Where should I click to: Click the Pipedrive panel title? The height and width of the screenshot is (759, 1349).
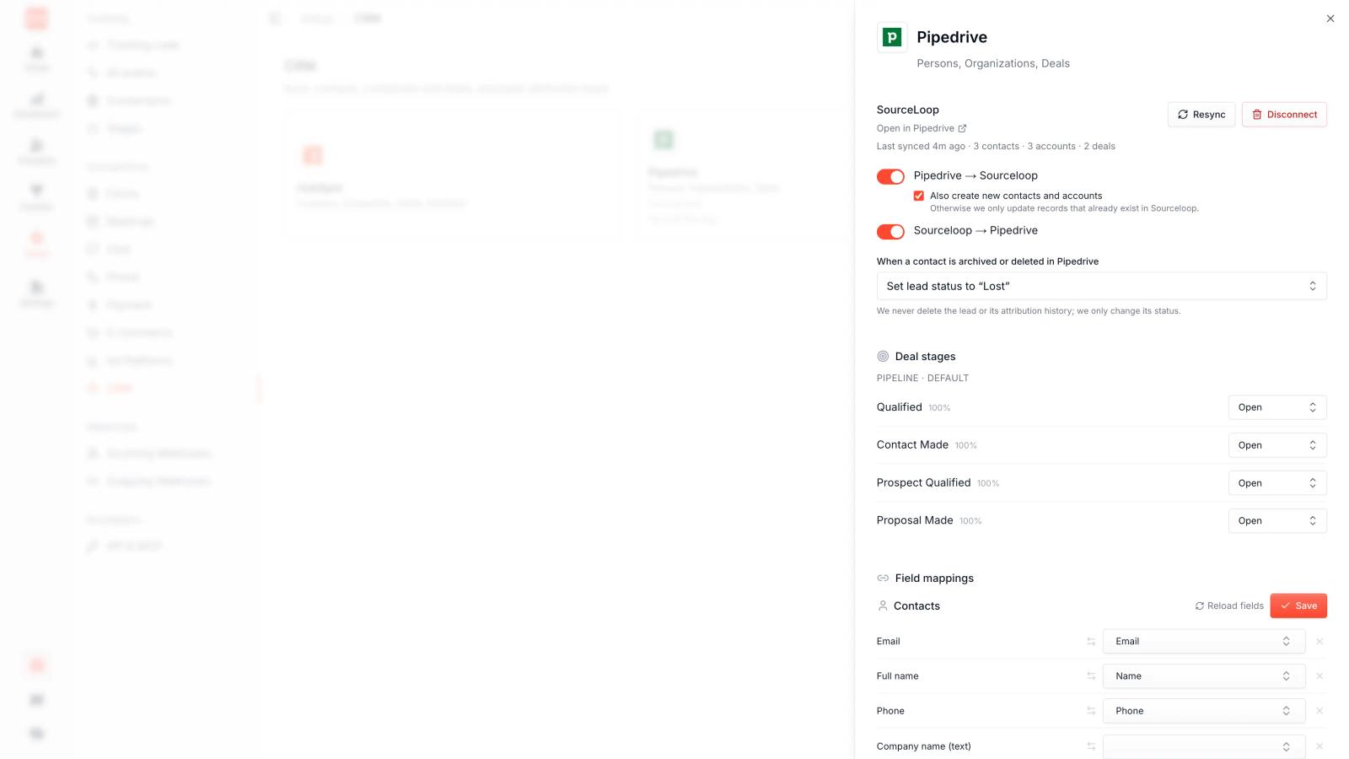click(952, 37)
